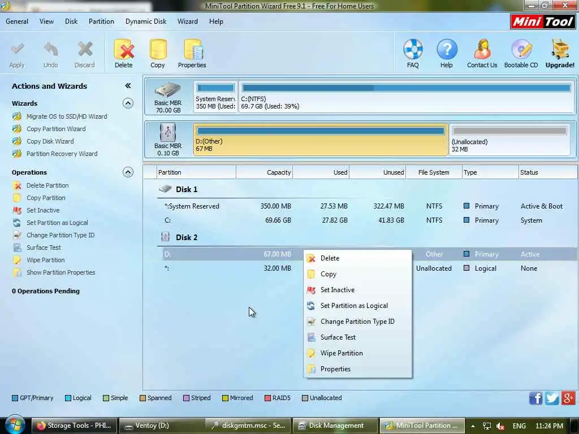This screenshot has width=579, height=434.
Task: Select the C:(NTFS) block in disk map
Action: pyautogui.click(x=406, y=97)
